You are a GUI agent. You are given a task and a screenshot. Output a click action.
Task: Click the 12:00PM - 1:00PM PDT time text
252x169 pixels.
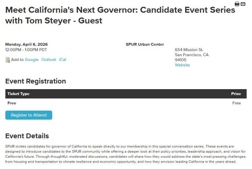[26, 50]
